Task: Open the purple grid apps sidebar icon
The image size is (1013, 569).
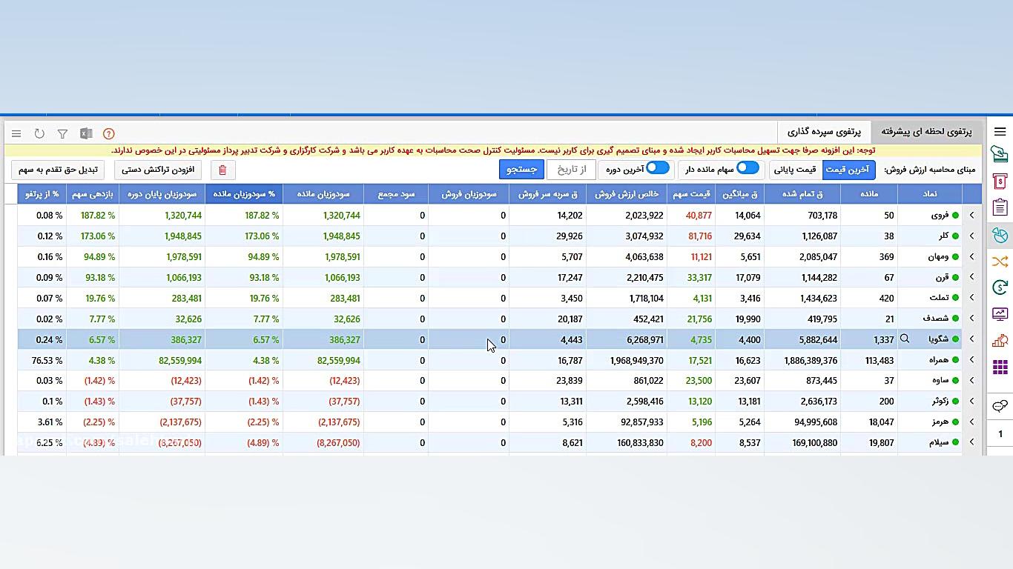Action: 1000,367
